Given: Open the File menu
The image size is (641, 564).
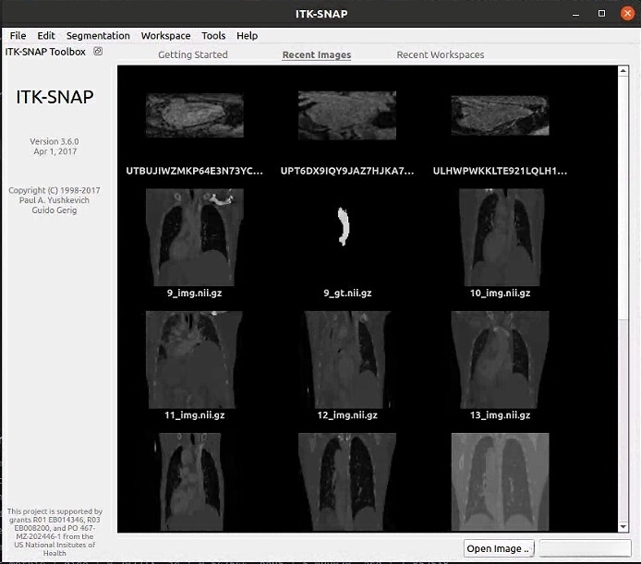Looking at the screenshot, I should pyautogui.click(x=18, y=35).
